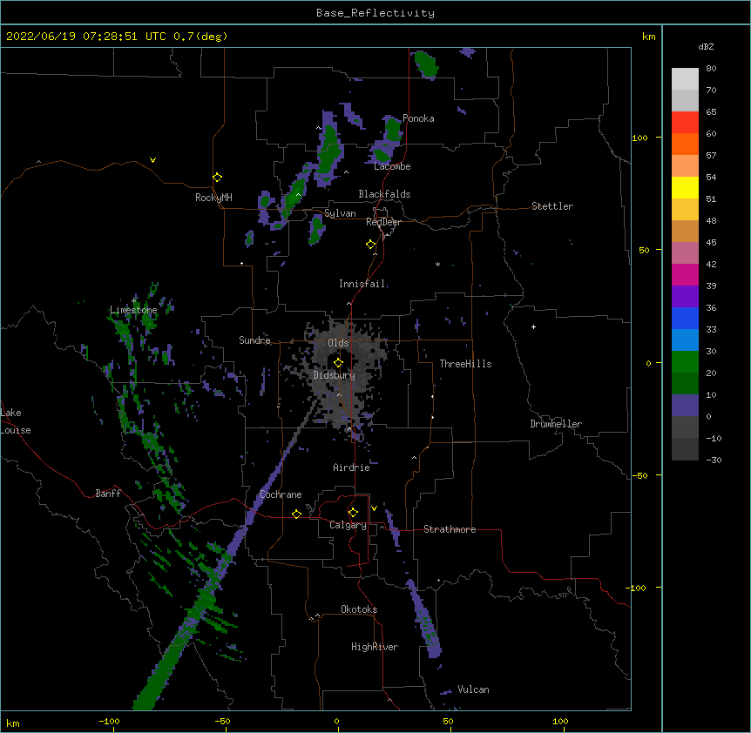
Task: Click the Limestone label on the map
Action: [x=133, y=310]
